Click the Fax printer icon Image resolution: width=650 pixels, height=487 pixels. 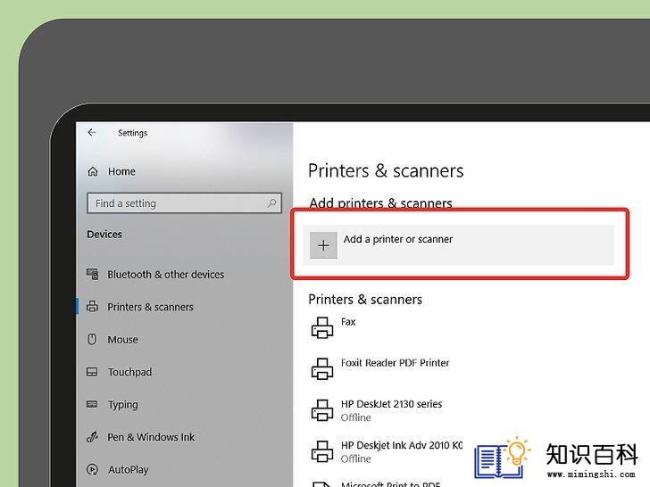click(322, 327)
